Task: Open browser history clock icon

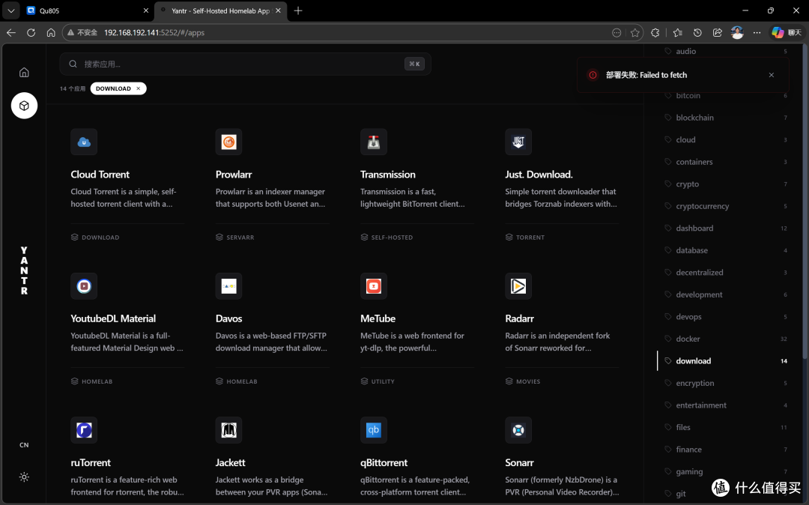Action: tap(697, 32)
